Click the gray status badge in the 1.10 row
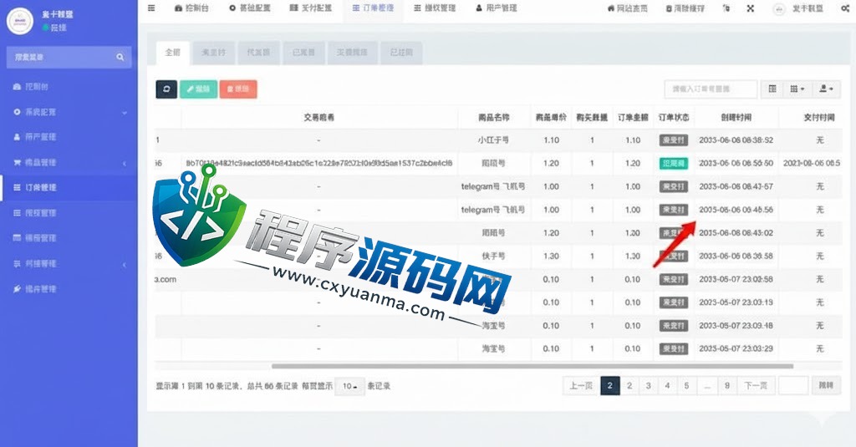Image resolution: width=856 pixels, height=447 pixels. [x=674, y=140]
